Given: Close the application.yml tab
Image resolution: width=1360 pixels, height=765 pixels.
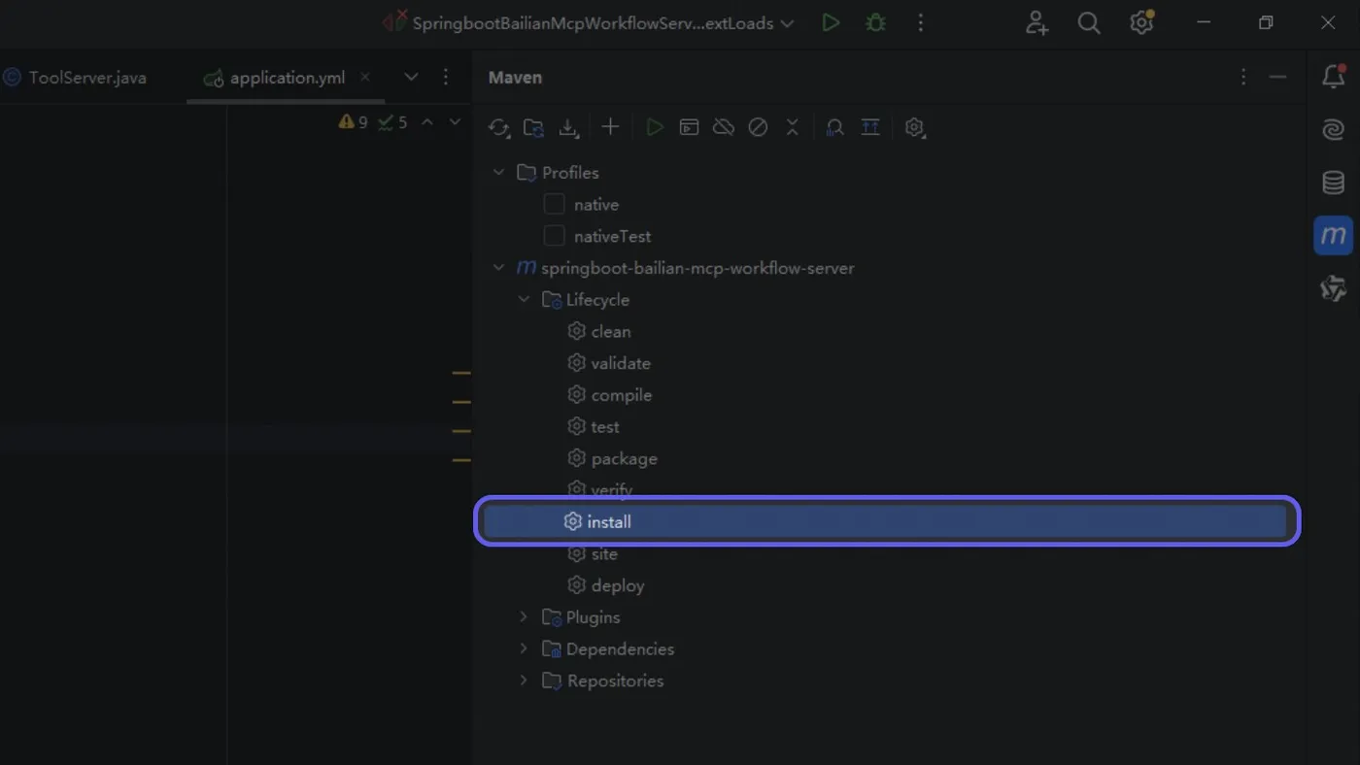Looking at the screenshot, I should 365,77.
